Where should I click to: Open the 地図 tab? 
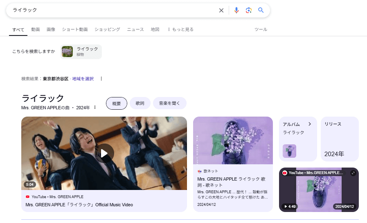[x=155, y=29]
